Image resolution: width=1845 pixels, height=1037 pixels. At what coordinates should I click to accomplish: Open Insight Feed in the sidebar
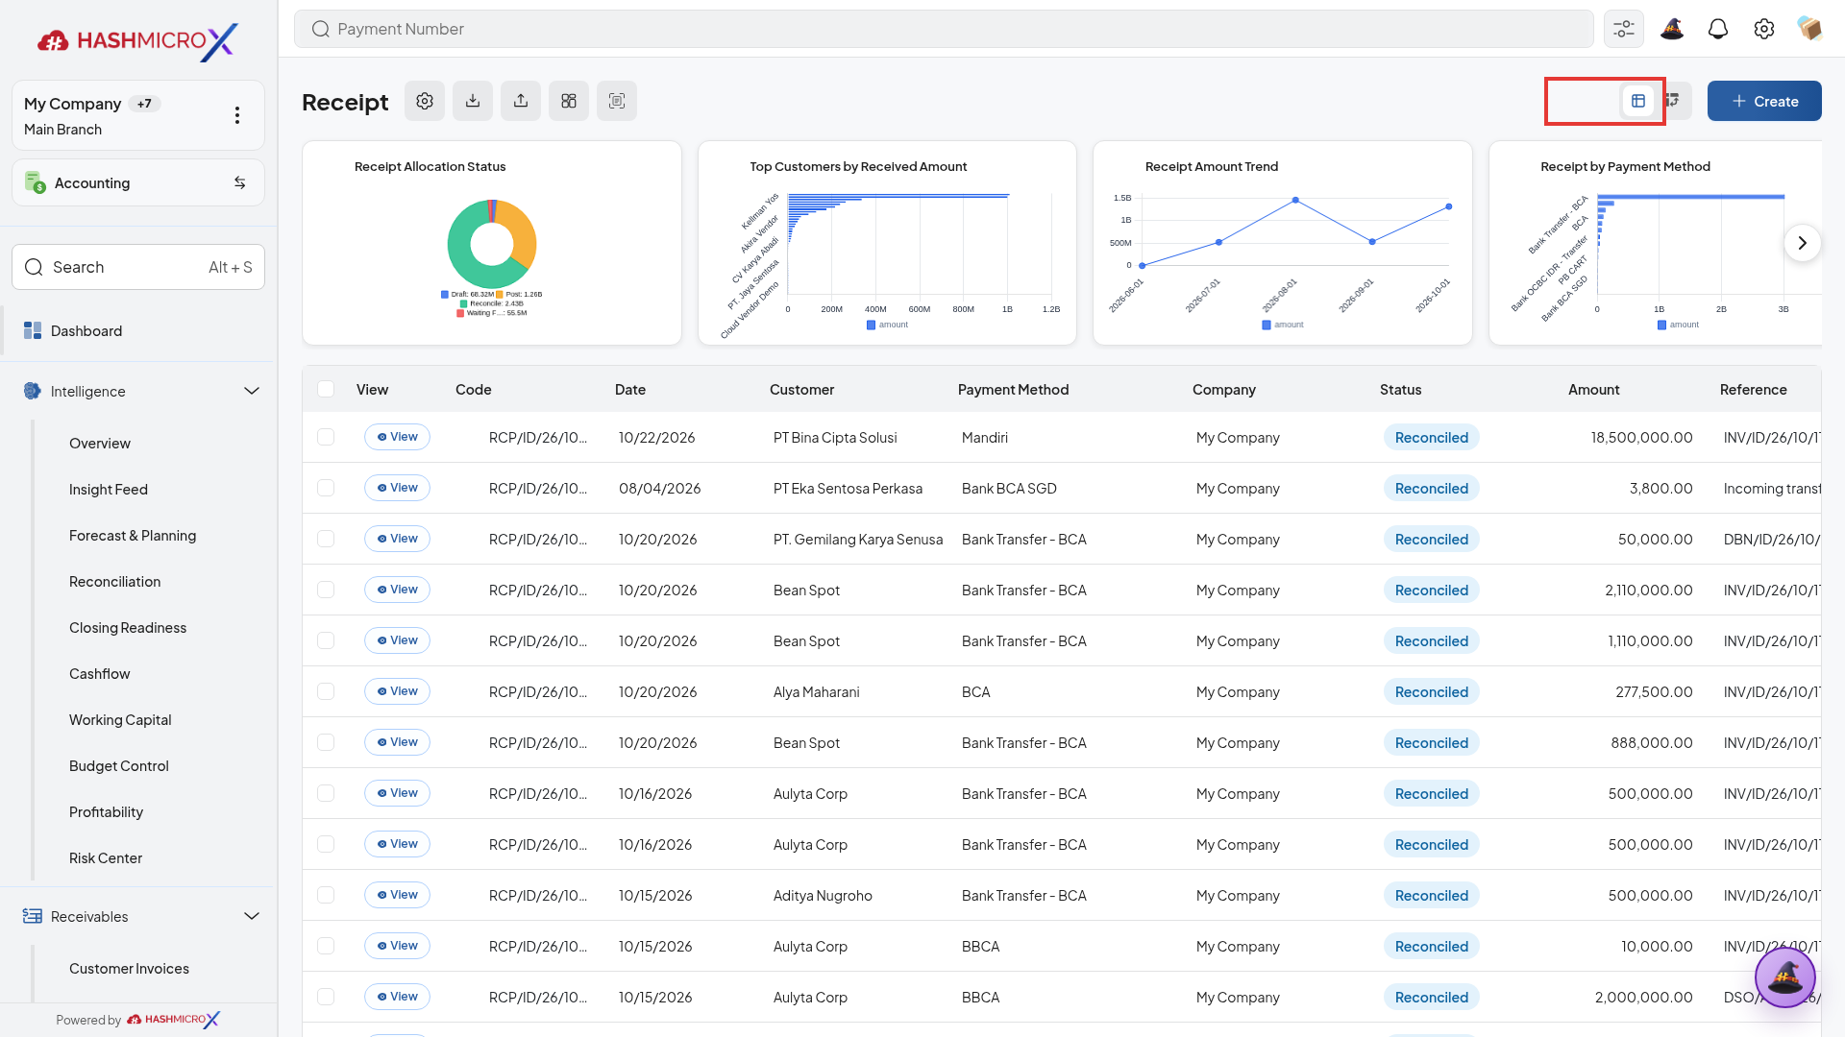point(109,489)
